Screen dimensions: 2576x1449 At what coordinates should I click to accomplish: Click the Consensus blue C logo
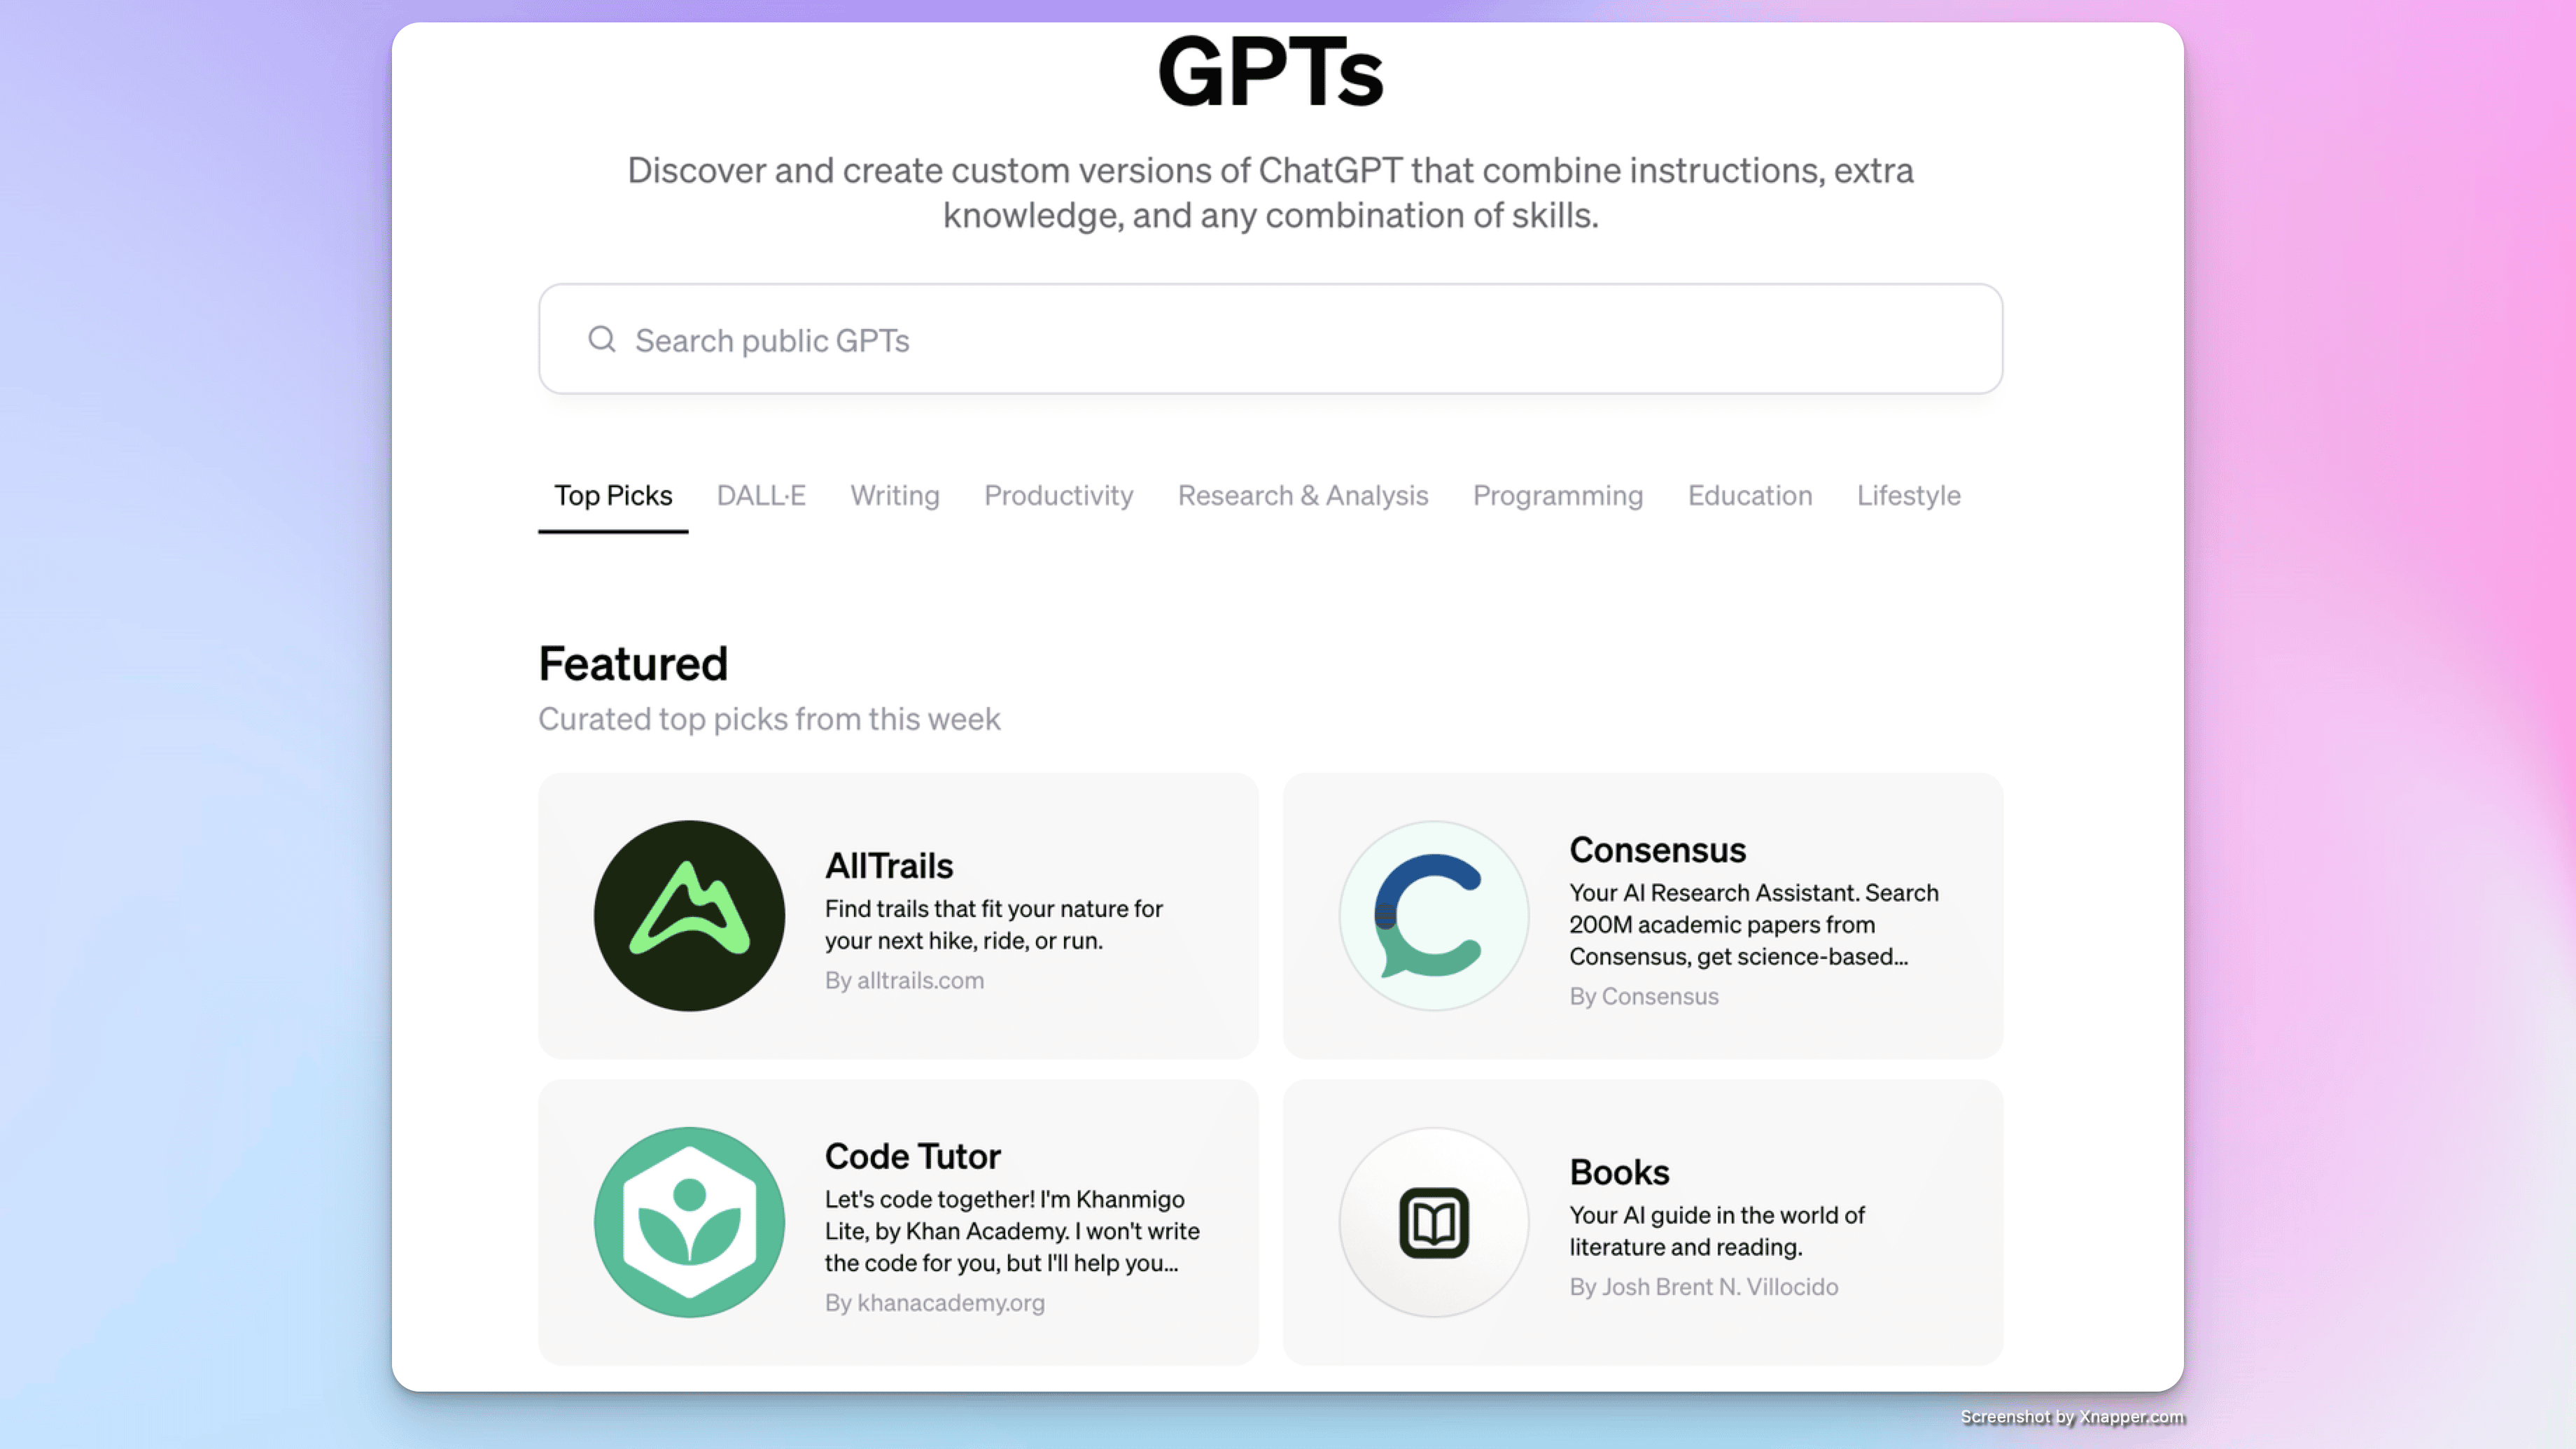(x=1433, y=915)
